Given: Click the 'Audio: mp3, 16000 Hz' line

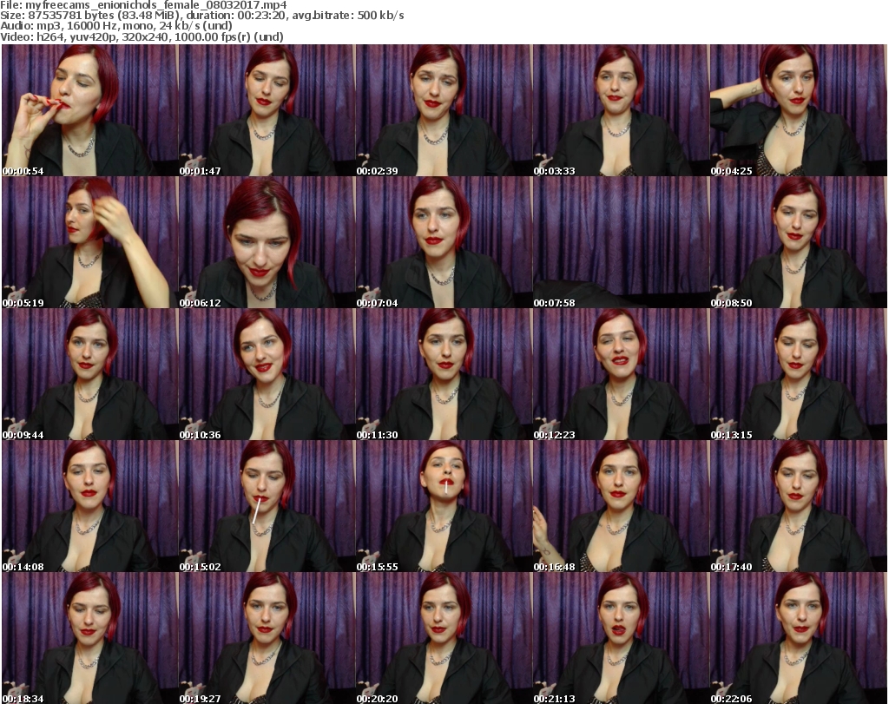Looking at the screenshot, I should click(116, 26).
